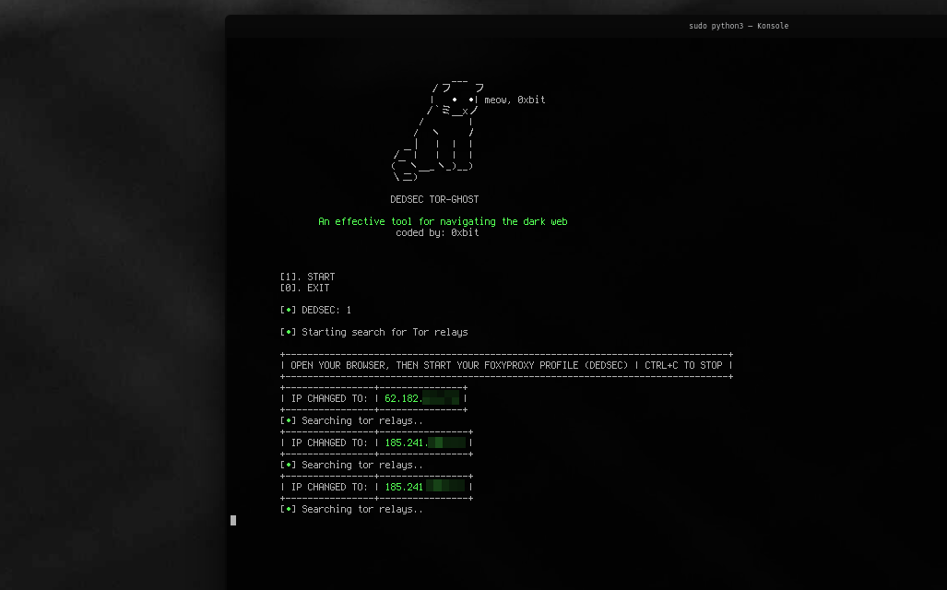Click the green 'An effective tool for navigating the dark web' line
Viewport: 947px width, 590px height.
coord(443,221)
